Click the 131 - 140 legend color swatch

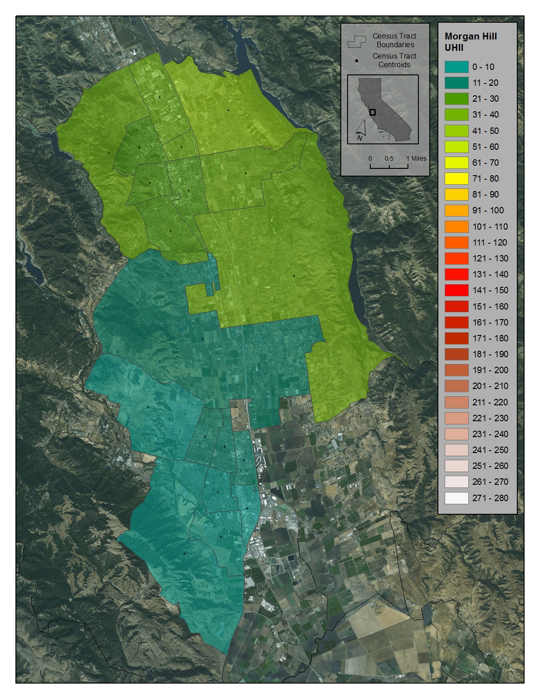[x=456, y=274]
